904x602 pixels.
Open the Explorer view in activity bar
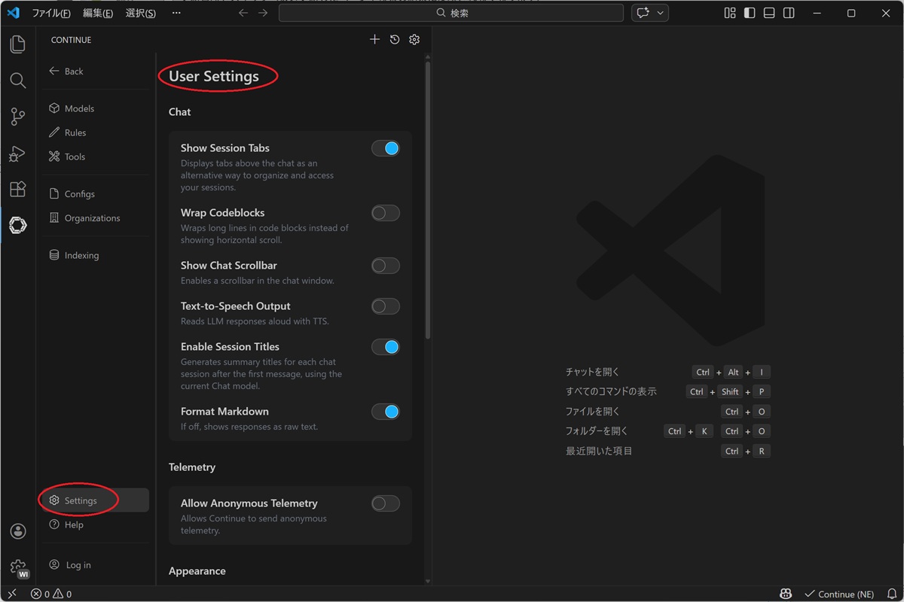click(17, 44)
